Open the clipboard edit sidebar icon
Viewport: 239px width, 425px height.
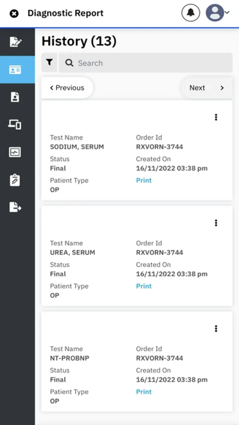click(x=15, y=180)
